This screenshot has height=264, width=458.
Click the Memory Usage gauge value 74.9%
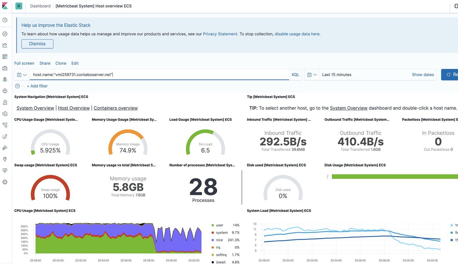128,150
